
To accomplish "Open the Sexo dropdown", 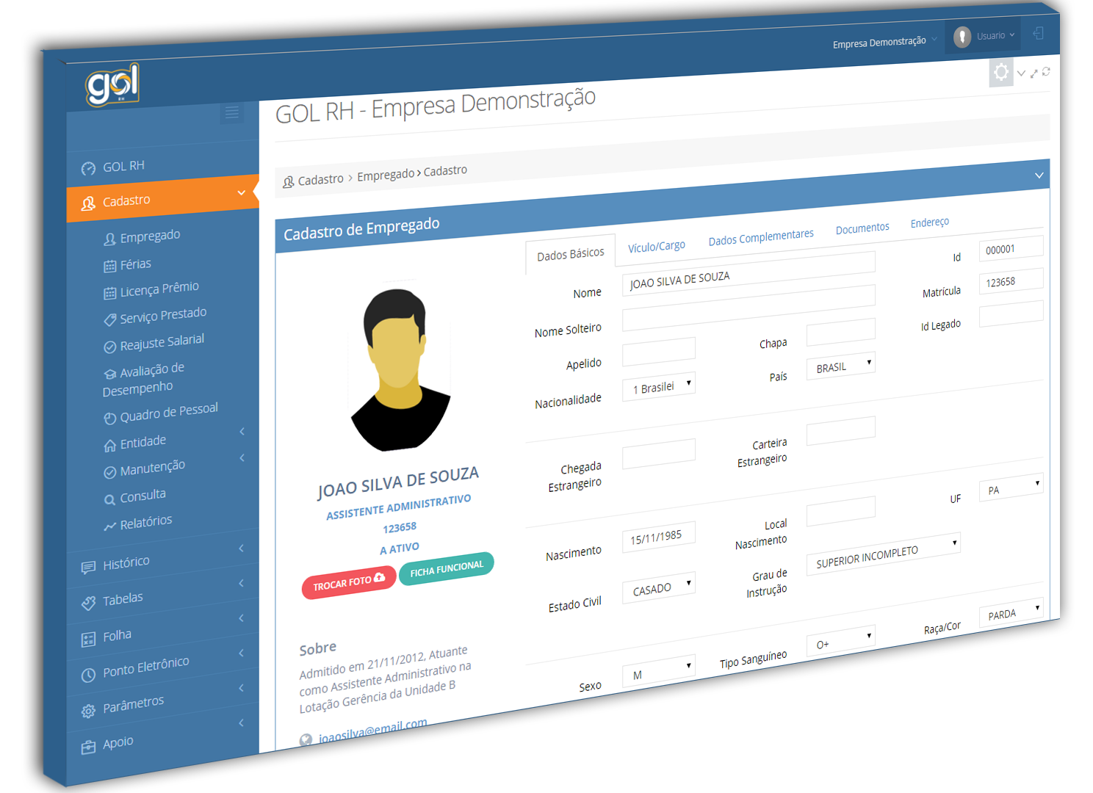I will (x=659, y=672).
